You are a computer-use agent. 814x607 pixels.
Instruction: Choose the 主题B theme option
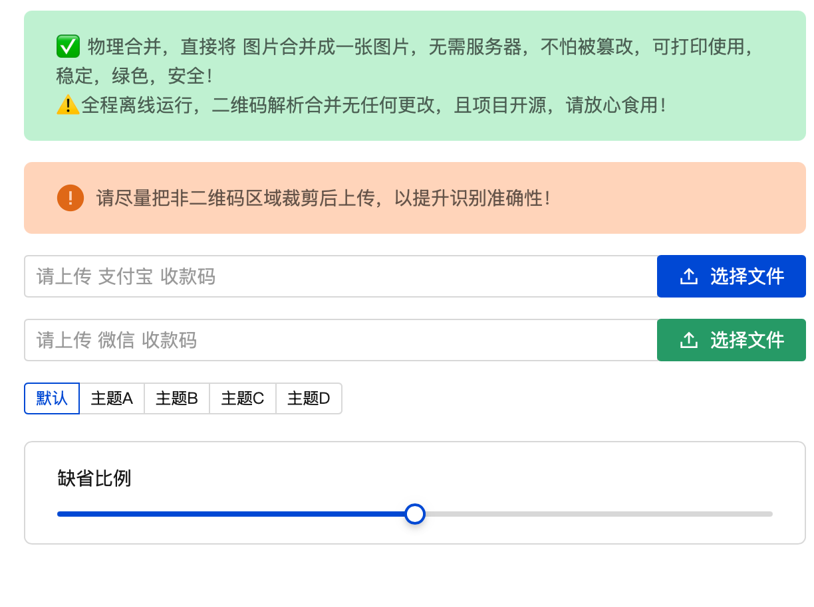(x=177, y=398)
